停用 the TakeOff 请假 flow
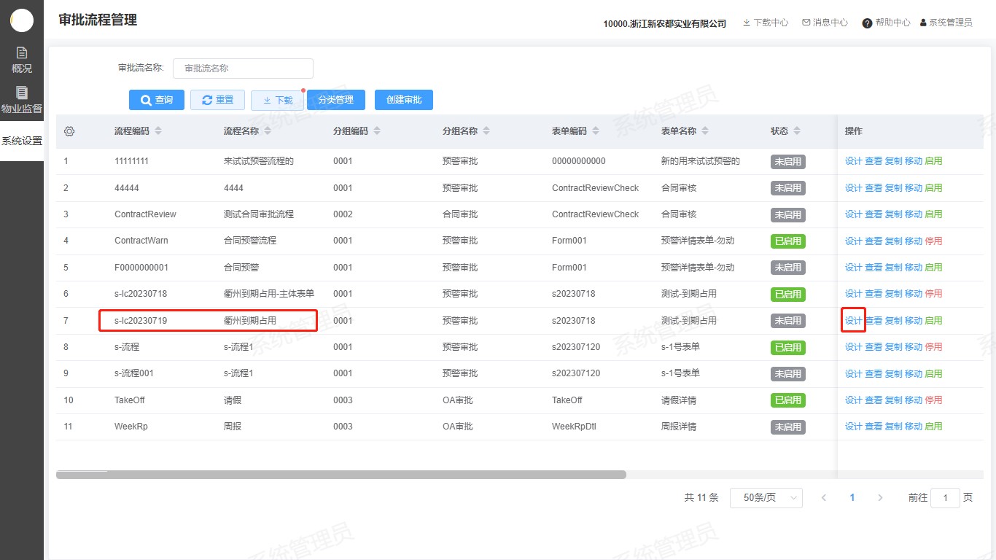 933,400
